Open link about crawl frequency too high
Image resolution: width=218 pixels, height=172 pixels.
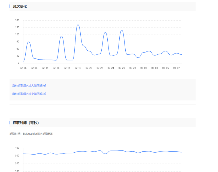point(29,85)
